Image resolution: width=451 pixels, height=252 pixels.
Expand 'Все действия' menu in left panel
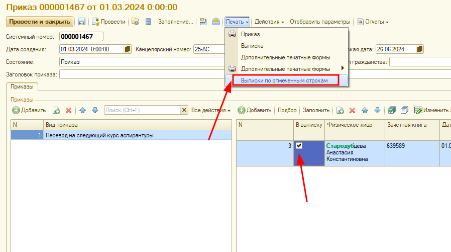pos(211,110)
